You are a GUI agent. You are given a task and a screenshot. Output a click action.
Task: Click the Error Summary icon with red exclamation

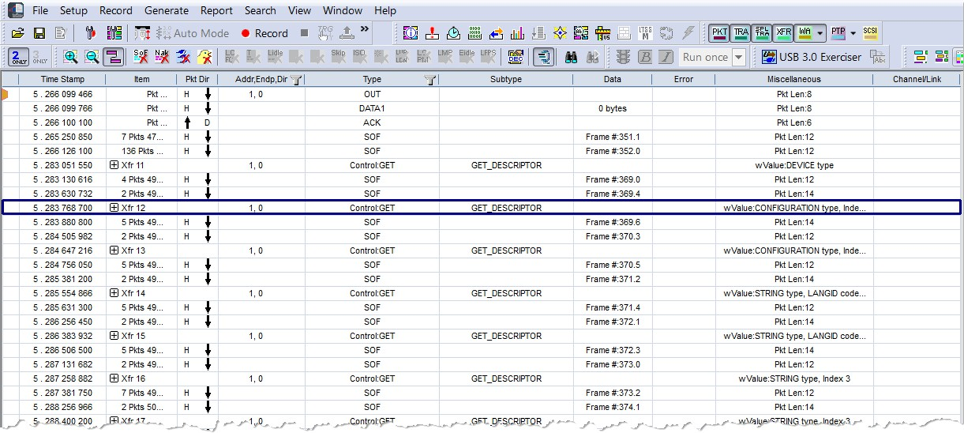pyautogui.click(x=432, y=33)
